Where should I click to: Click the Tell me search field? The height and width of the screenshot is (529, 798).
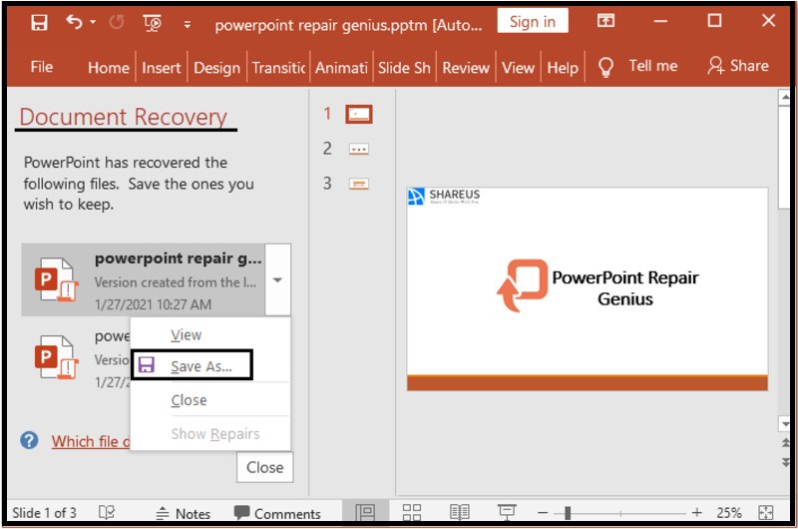pyautogui.click(x=653, y=66)
